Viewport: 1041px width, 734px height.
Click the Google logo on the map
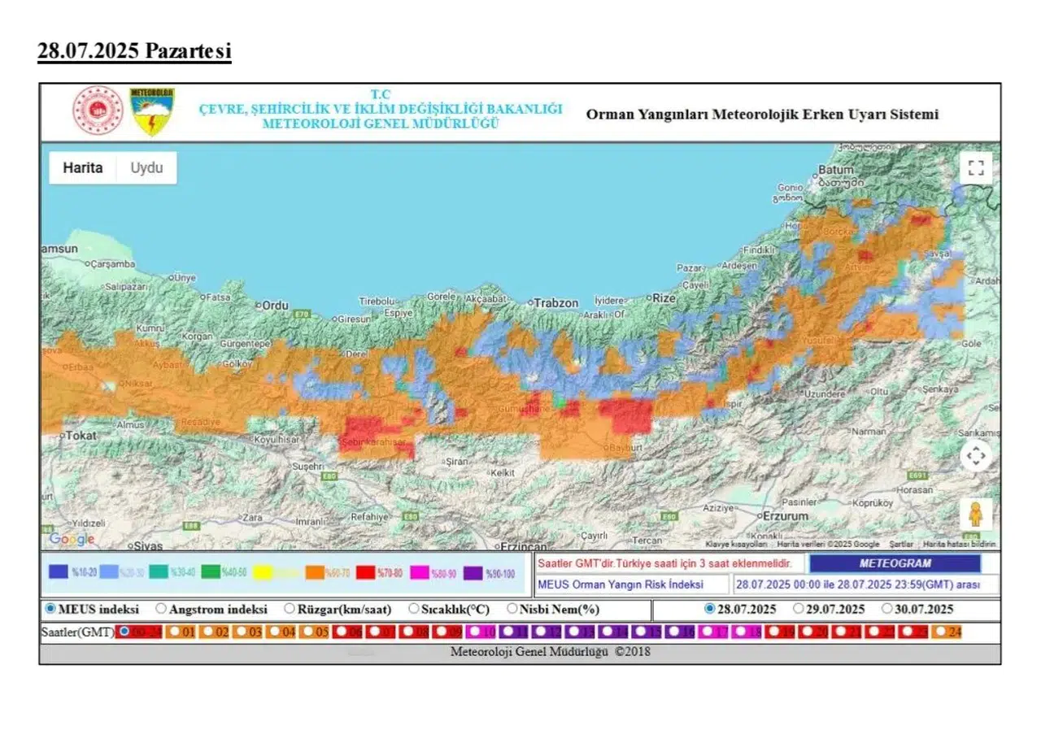point(71,539)
